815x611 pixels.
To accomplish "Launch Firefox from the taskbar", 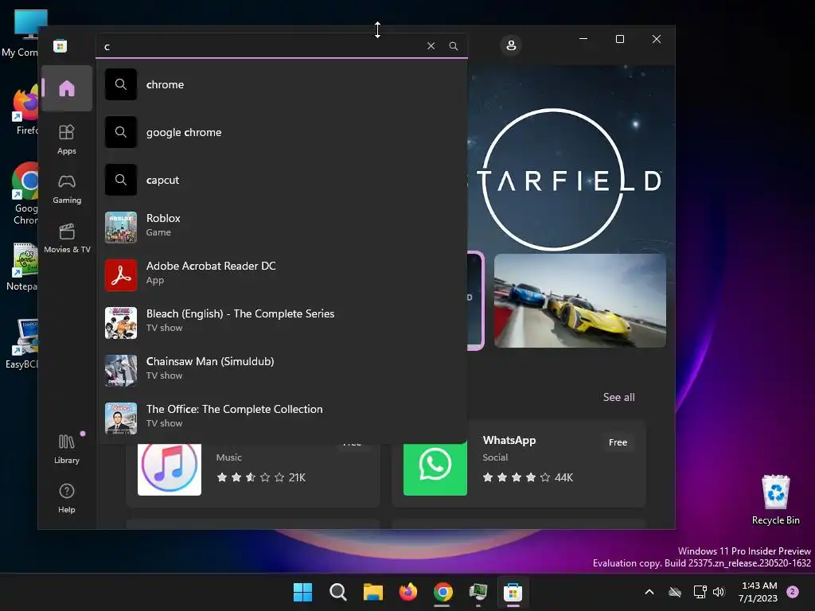I will [408, 592].
